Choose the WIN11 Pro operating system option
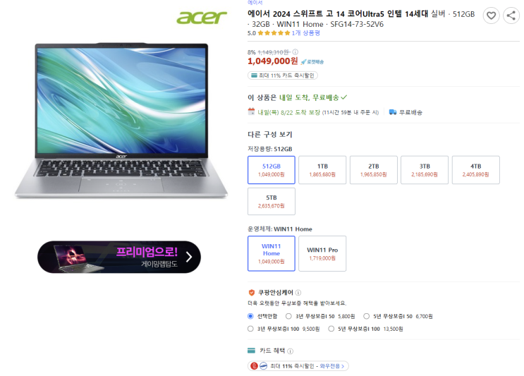Viewport: 524px width, 376px height. pos(322,254)
